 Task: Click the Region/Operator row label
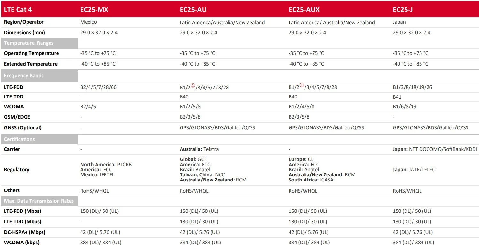click(24, 22)
